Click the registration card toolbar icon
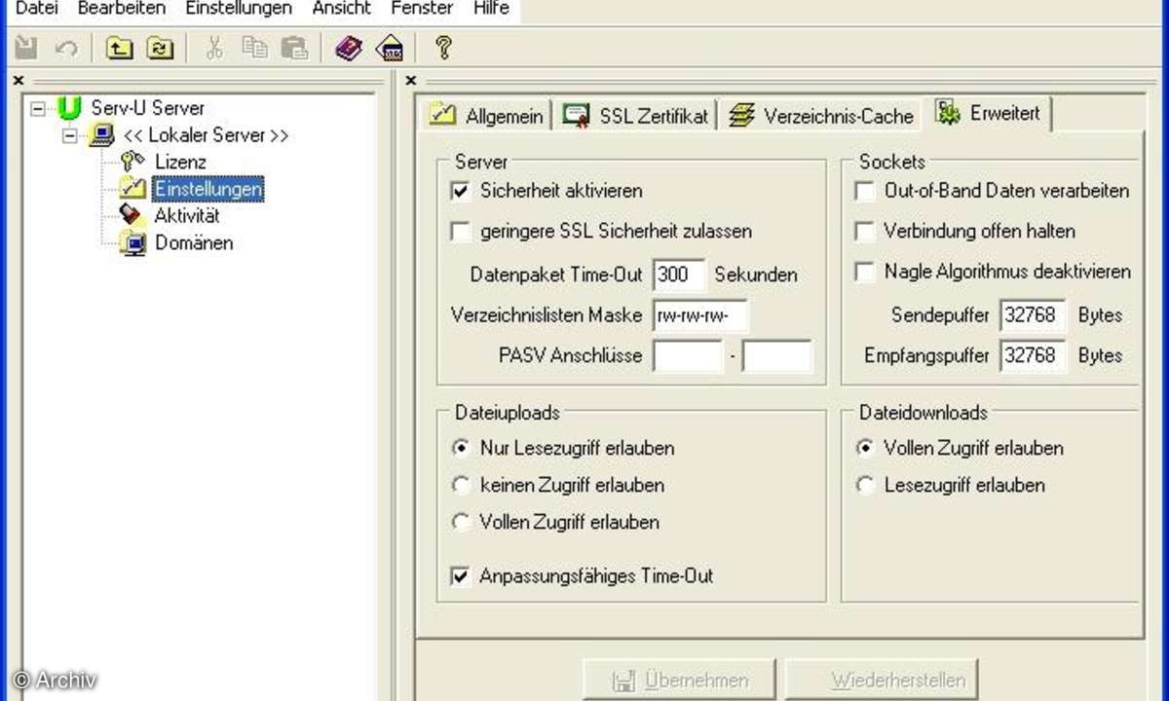Screen dimensions: 1169x701 coord(391,48)
